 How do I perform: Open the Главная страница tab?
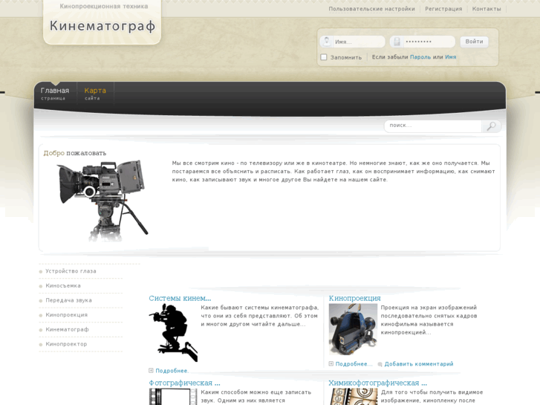tap(55, 94)
